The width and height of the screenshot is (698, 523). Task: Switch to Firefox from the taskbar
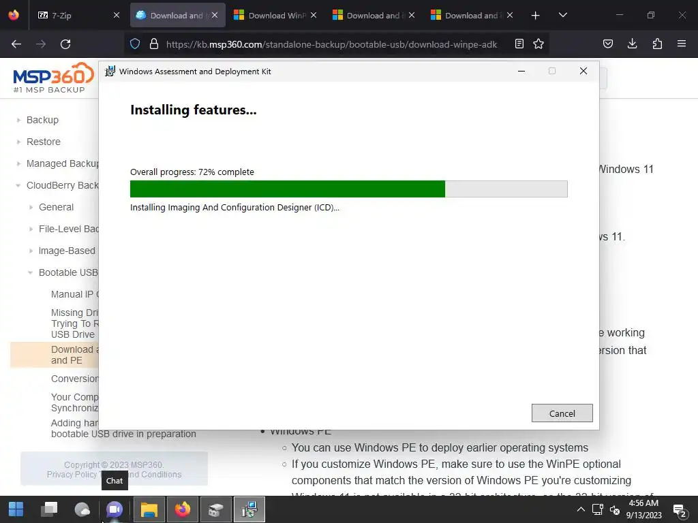click(183, 509)
